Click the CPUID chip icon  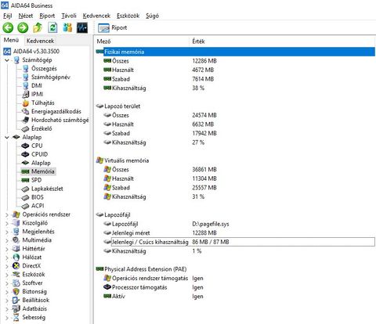25,154
